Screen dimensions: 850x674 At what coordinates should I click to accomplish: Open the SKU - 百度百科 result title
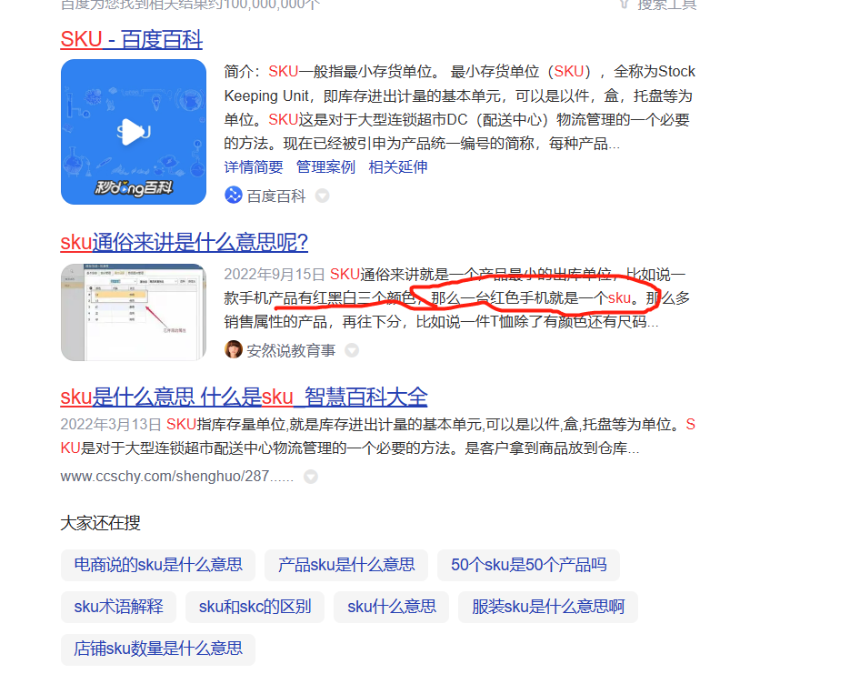pyautogui.click(x=131, y=40)
